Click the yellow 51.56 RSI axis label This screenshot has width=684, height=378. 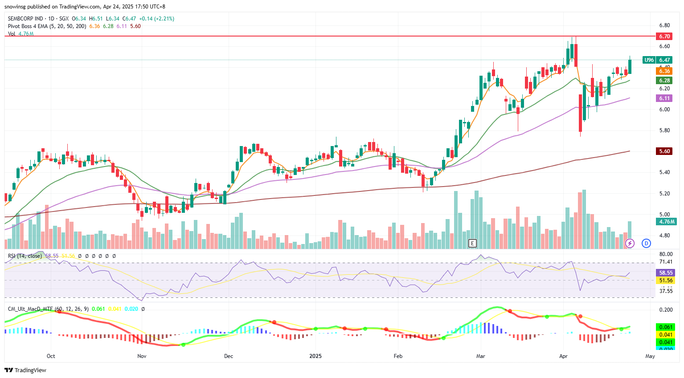[x=666, y=280]
